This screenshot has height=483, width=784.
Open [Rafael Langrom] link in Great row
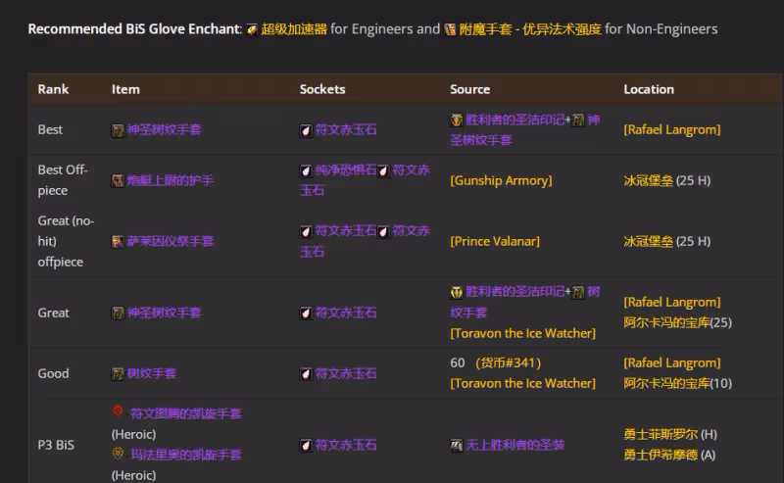click(x=672, y=302)
